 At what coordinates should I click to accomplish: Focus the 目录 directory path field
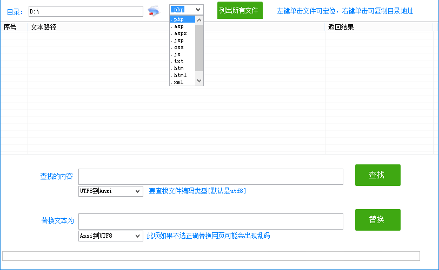pyautogui.click(x=85, y=11)
